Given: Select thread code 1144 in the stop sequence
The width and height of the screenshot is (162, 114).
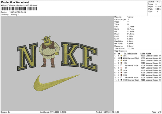Looking at the screenshot, I should [143, 63].
